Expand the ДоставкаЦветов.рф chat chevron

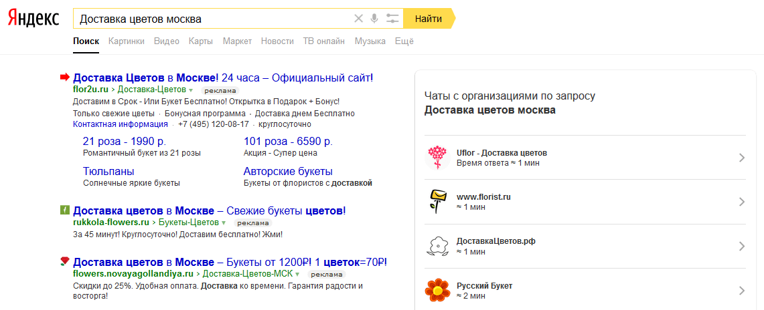(742, 246)
